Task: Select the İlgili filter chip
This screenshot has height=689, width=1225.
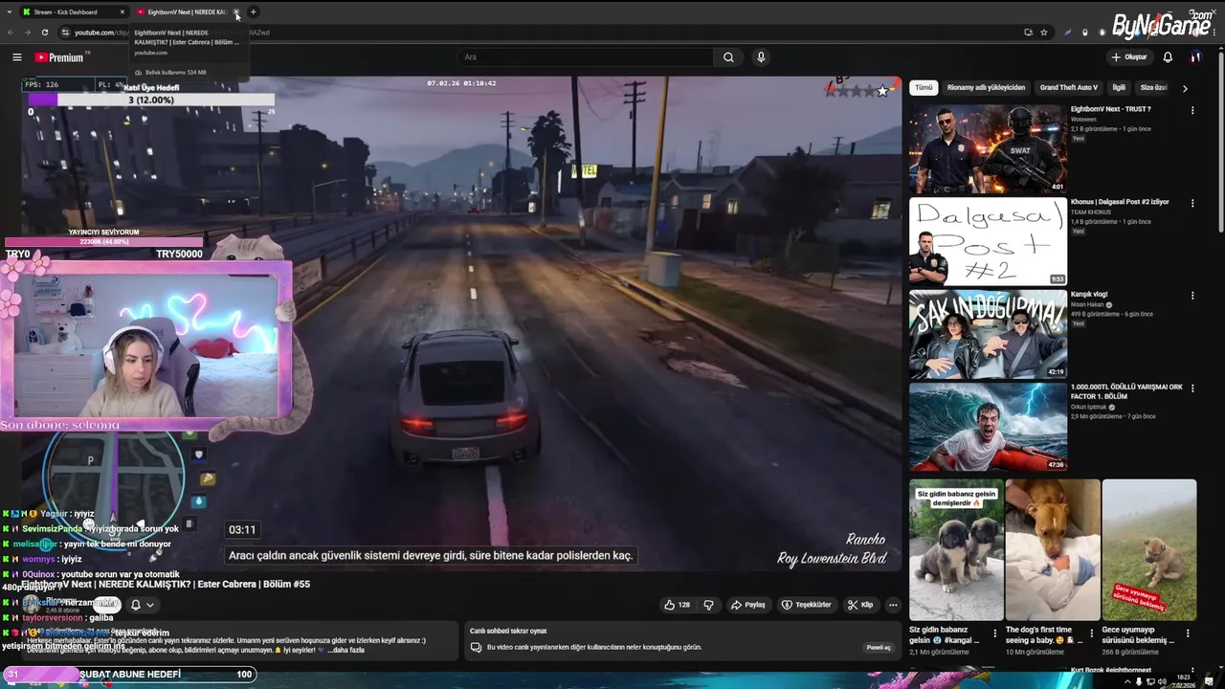Action: pyautogui.click(x=1118, y=87)
